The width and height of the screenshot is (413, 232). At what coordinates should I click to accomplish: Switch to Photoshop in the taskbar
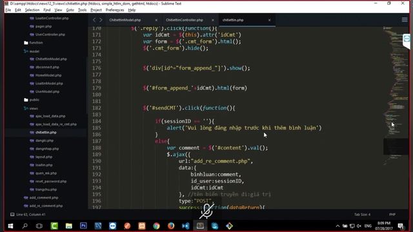[x=83, y=226]
